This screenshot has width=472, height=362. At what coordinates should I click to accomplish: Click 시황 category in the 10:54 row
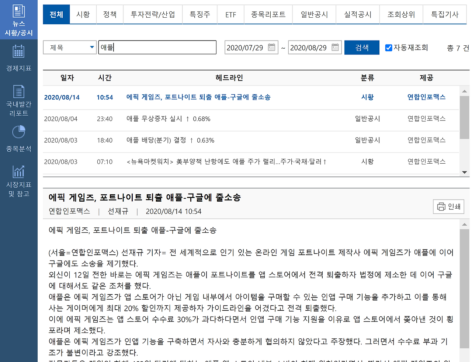(x=367, y=97)
